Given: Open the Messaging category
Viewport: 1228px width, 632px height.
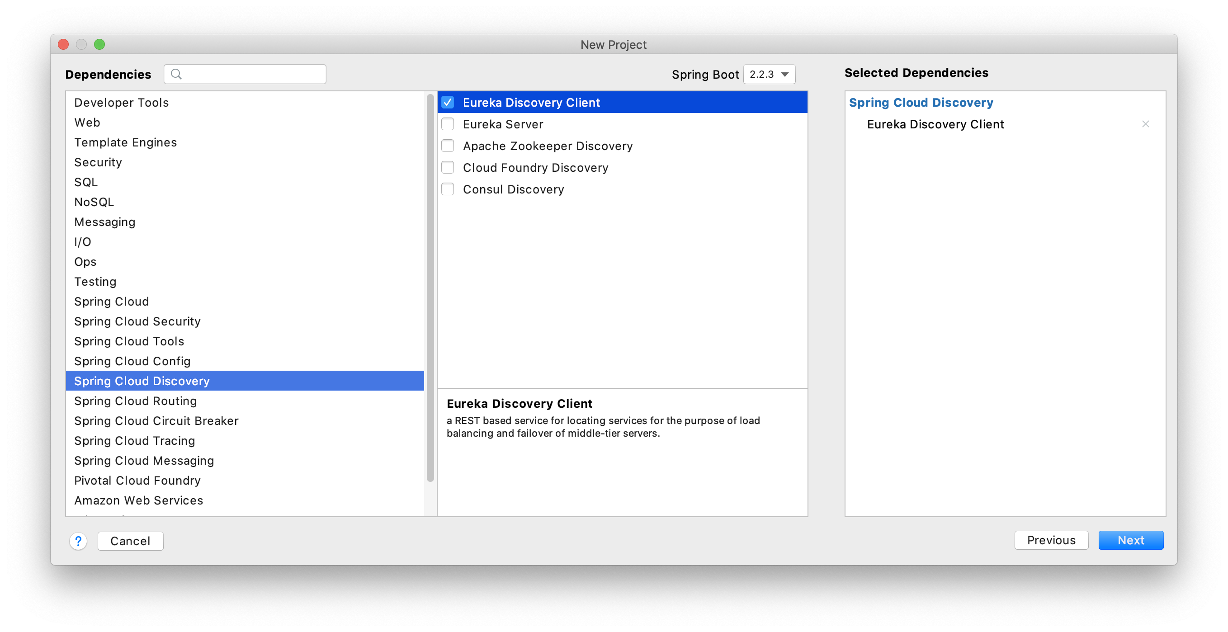Looking at the screenshot, I should pyautogui.click(x=245, y=222).
